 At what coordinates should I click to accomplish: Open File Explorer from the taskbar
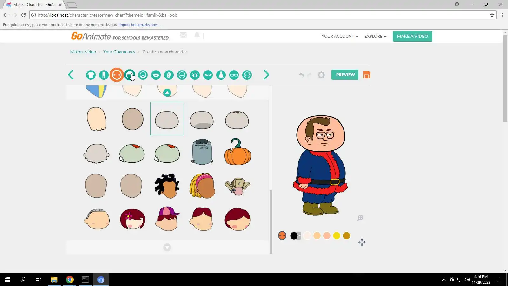pos(54,280)
